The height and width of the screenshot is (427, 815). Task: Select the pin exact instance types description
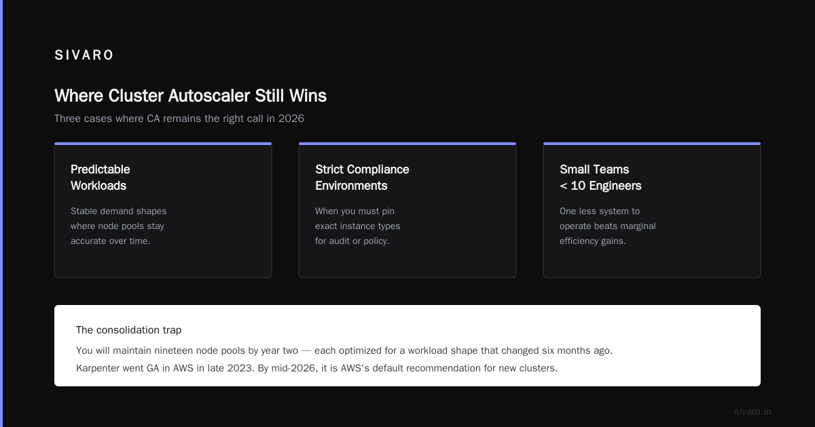click(357, 226)
